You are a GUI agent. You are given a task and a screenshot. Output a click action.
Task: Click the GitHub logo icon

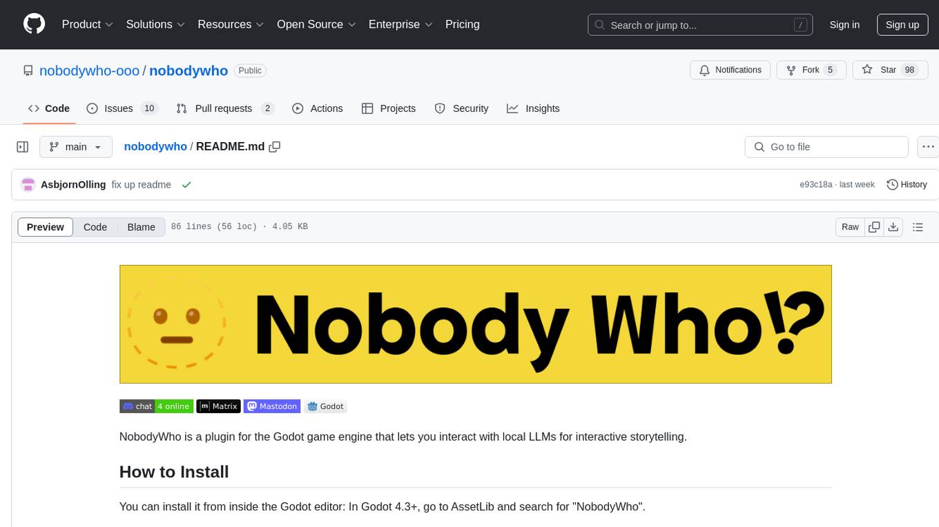click(x=34, y=24)
